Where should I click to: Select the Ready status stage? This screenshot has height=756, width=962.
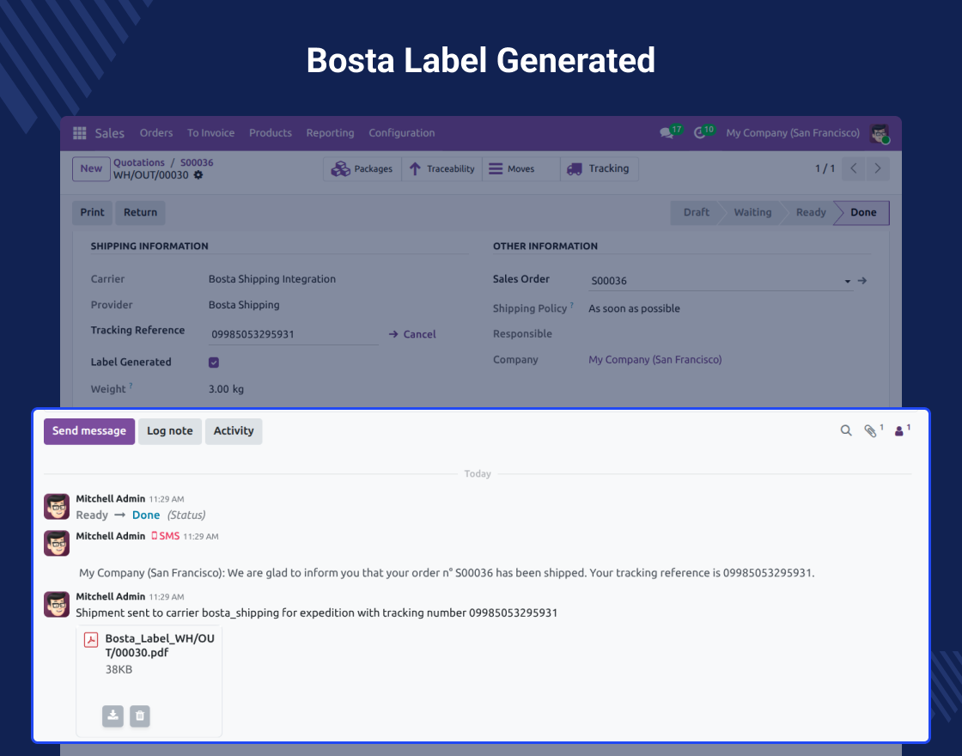(811, 212)
